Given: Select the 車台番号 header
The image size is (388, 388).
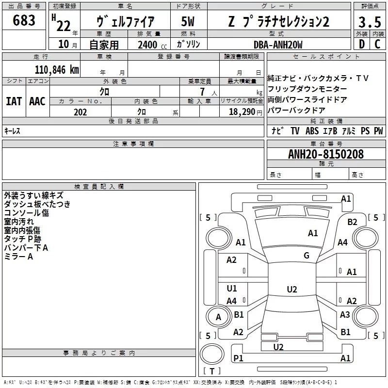Looking at the screenshot, I should click(x=326, y=144).
